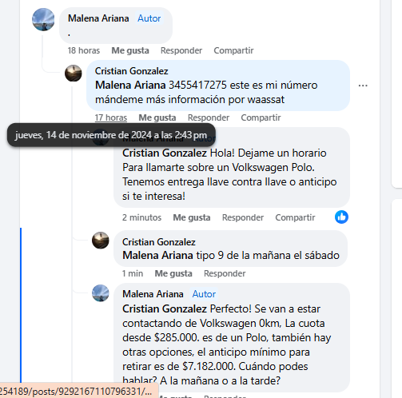
Task: Share the Volkswagen Polo horario reply
Action: pos(295,217)
